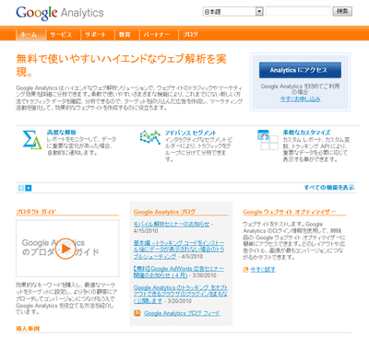Image resolution: width=369 pixels, height=337 pixels.
Task: Open the サービス tab
Action: click(61, 35)
